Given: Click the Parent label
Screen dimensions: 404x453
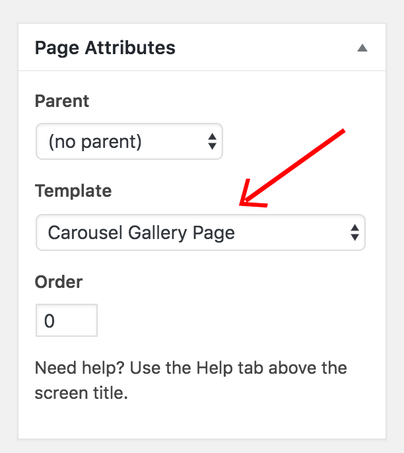Looking at the screenshot, I should [x=62, y=101].
